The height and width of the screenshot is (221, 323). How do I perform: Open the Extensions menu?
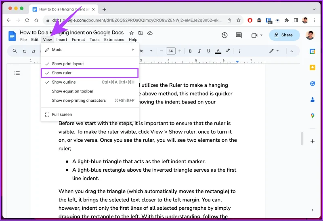tap(114, 40)
